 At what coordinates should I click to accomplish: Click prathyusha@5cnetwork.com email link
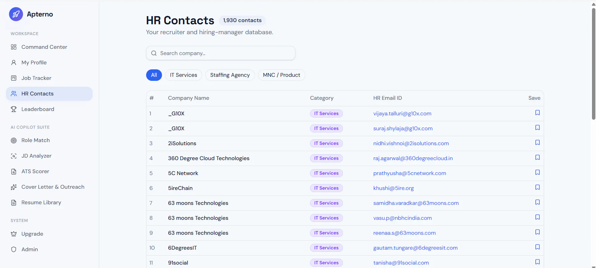410,173
